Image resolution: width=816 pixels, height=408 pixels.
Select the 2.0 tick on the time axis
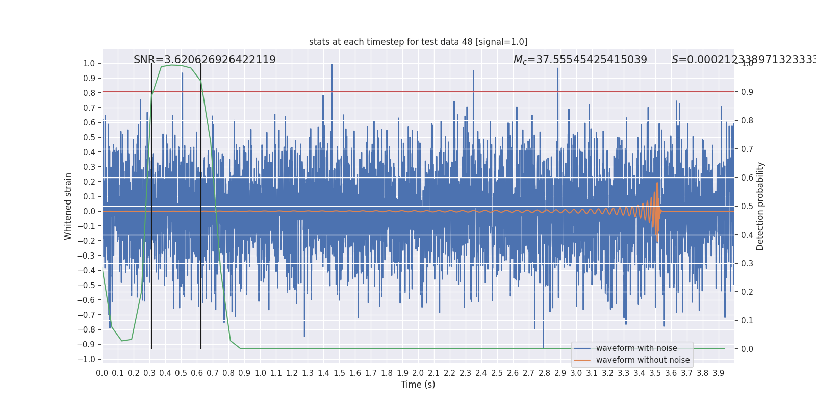coord(418,373)
